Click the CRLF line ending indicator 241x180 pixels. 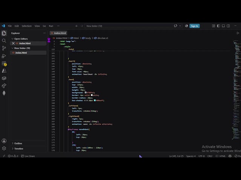pos(210,156)
